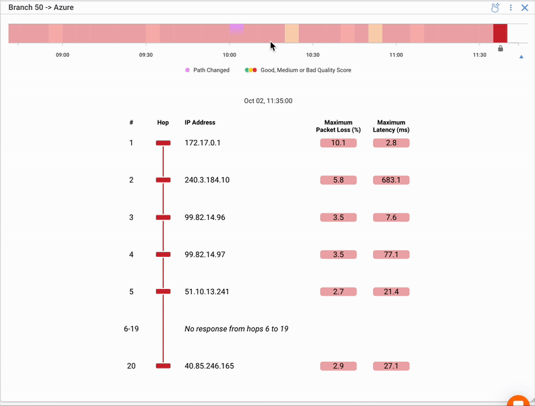Click the 683.1 latency badge for hop 2

[391, 180]
